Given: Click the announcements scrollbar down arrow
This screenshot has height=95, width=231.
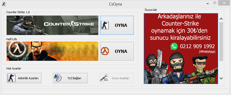Looking at the screenshot, I should point(221,78).
